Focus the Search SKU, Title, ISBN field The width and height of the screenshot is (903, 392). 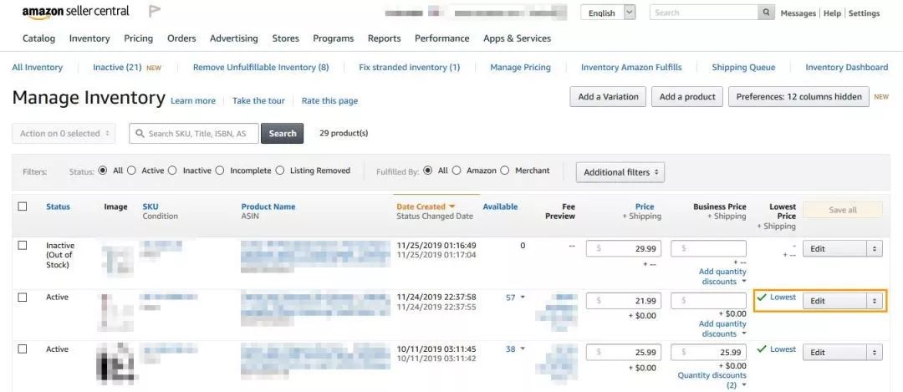click(193, 134)
